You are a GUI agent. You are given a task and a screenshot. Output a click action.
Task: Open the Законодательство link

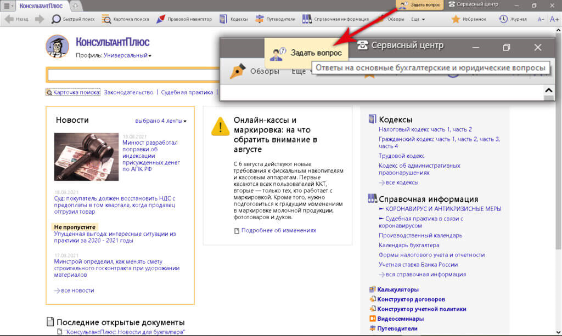[128, 92]
